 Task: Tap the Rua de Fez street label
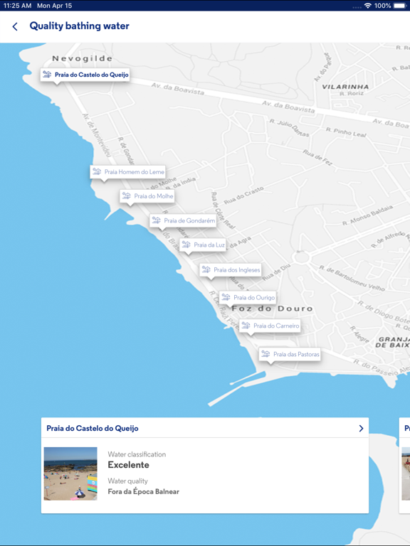[317, 157]
